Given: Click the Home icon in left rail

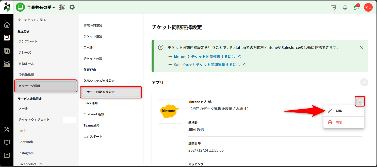Looking at the screenshot, I should point(7,25).
